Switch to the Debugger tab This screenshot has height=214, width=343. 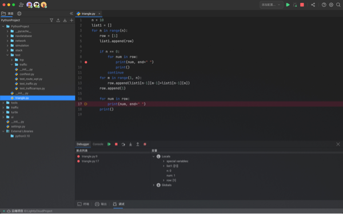(83, 144)
